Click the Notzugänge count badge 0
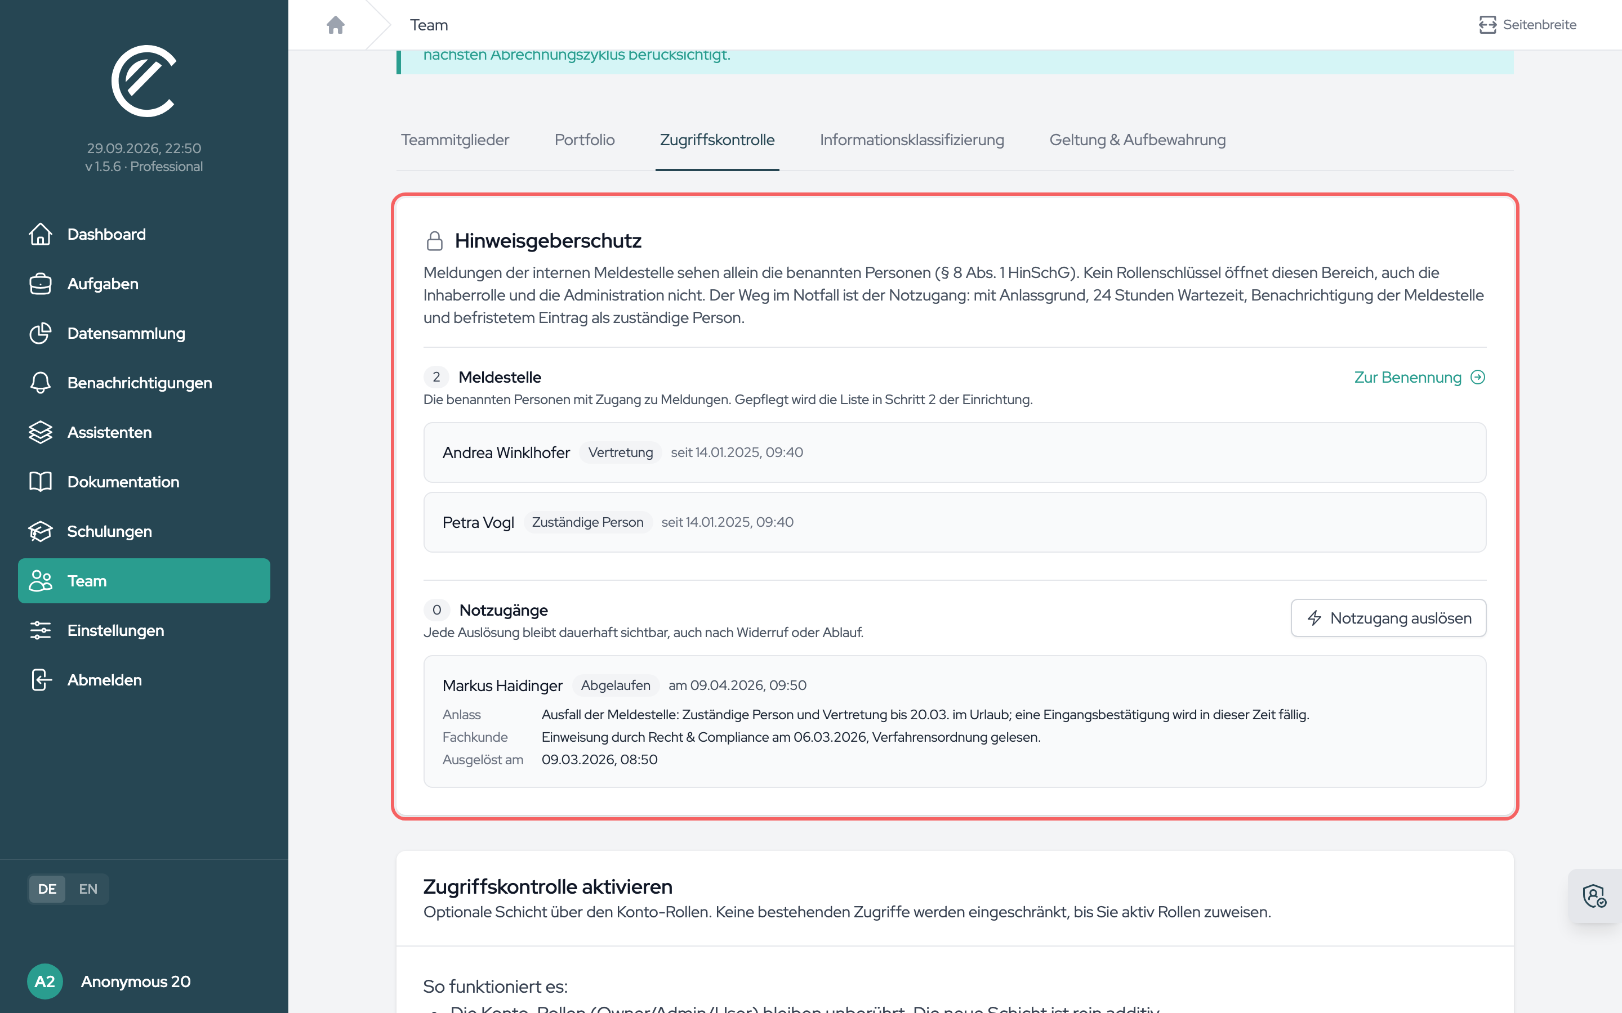The width and height of the screenshot is (1622, 1013). click(x=436, y=609)
